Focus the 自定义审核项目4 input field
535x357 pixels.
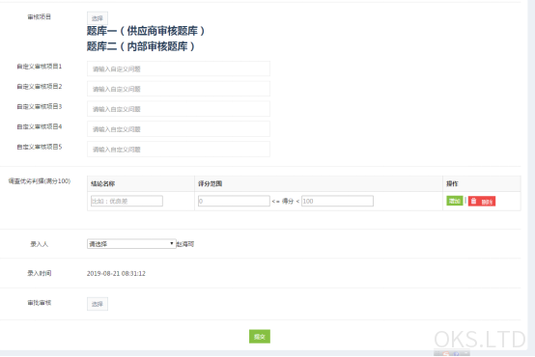(x=179, y=129)
